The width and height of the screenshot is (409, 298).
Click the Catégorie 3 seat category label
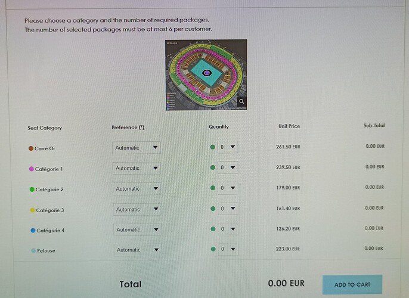(x=50, y=210)
